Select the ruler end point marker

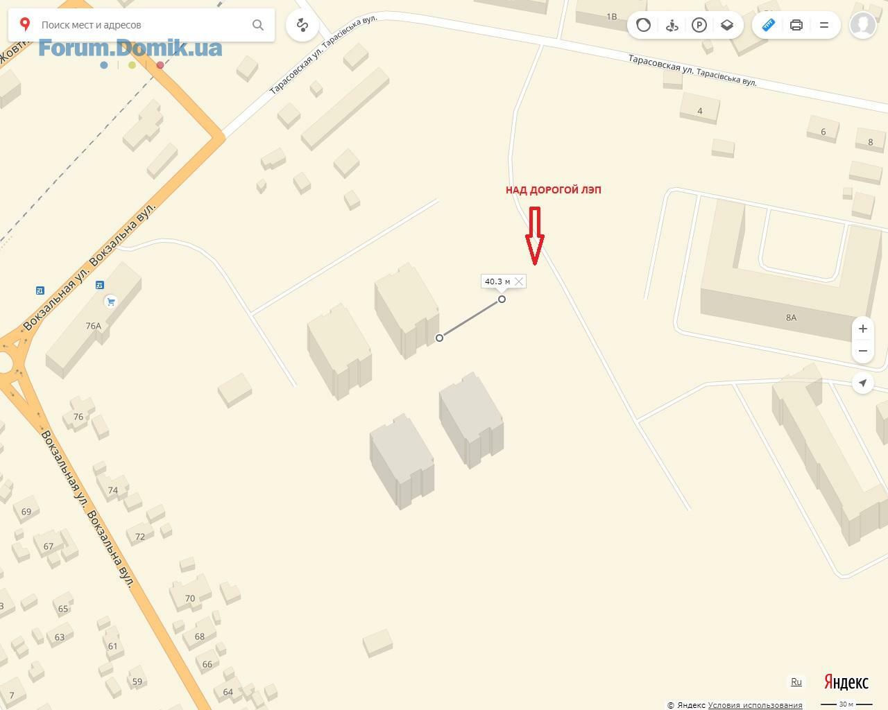click(x=502, y=299)
